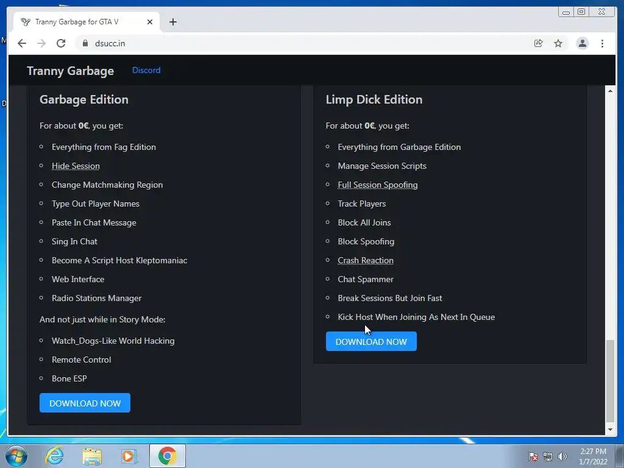Open a new tab with the plus button

click(x=172, y=22)
